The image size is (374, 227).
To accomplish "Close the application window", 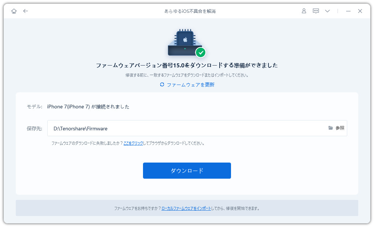I will pos(360,11).
